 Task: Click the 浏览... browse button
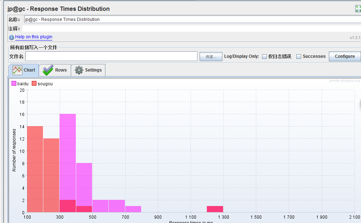[211, 56]
